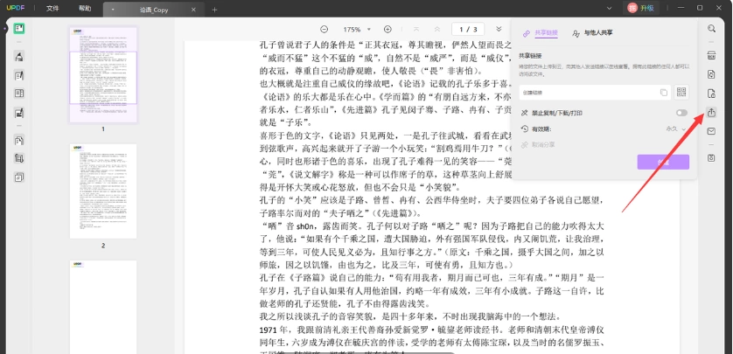Click the purple 创建 button
The width and height of the screenshot is (733, 354).
coord(663,162)
